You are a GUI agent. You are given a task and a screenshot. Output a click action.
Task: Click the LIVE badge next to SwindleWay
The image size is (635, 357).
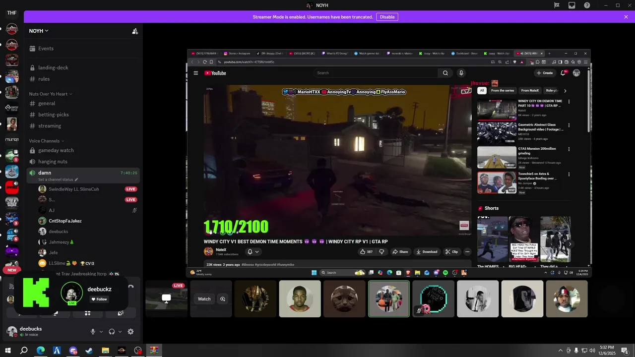pyautogui.click(x=131, y=189)
